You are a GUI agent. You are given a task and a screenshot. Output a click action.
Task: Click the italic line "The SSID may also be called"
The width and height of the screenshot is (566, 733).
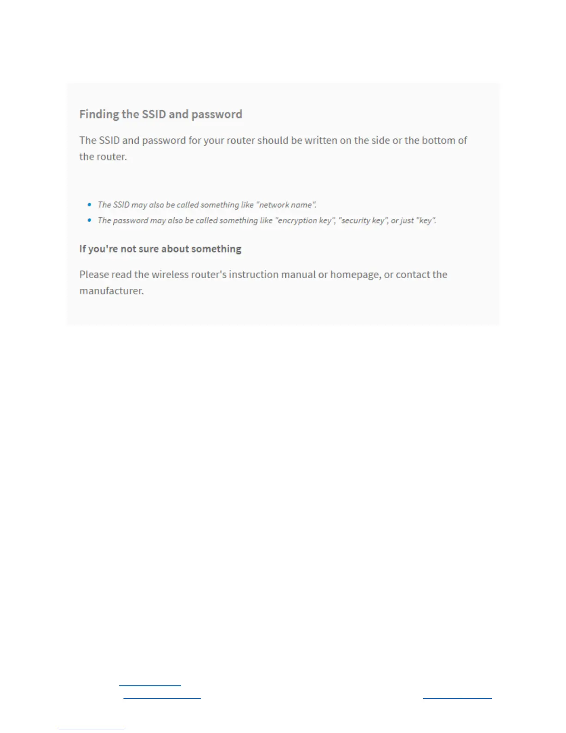[207, 205]
